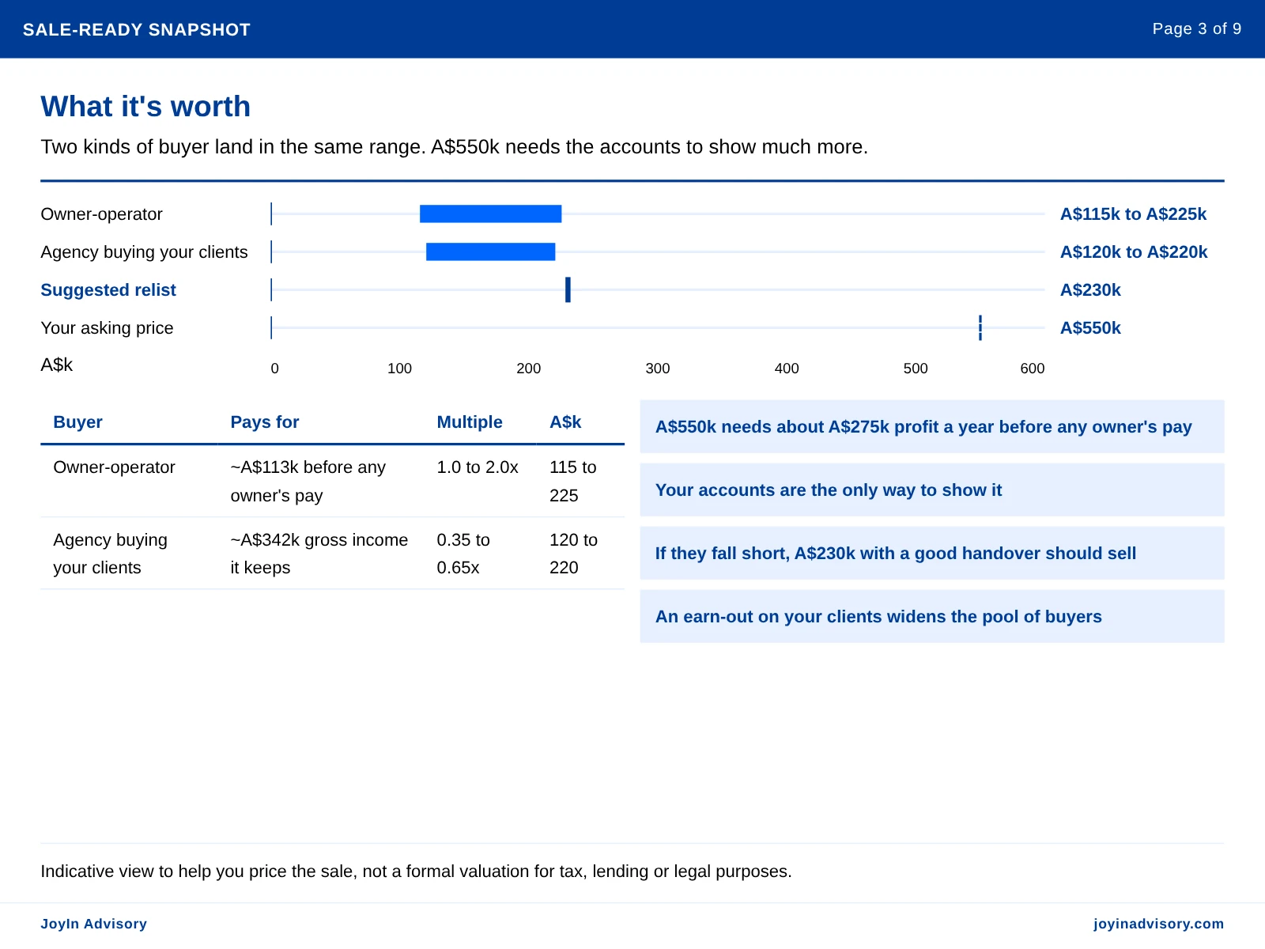Click the 'A$550k' value label in chart
Screen dimensions: 1265x949
tap(1090, 328)
